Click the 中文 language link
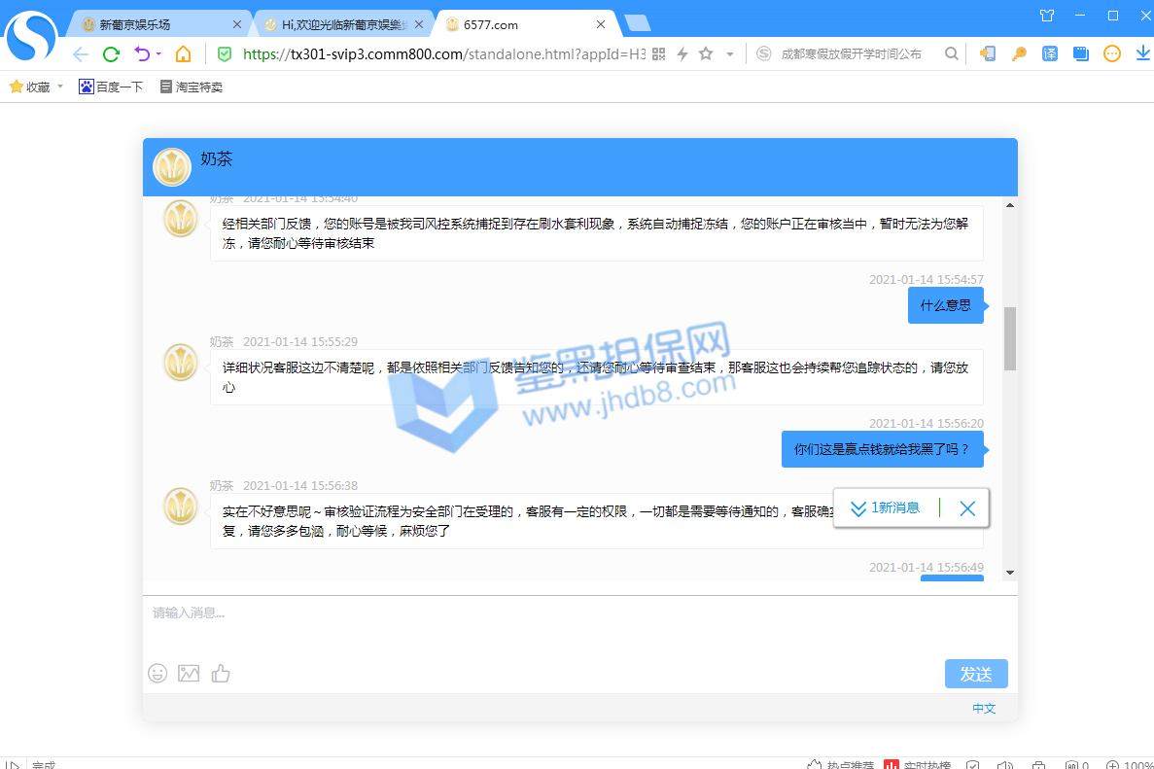The width and height of the screenshot is (1154, 769). (x=984, y=709)
